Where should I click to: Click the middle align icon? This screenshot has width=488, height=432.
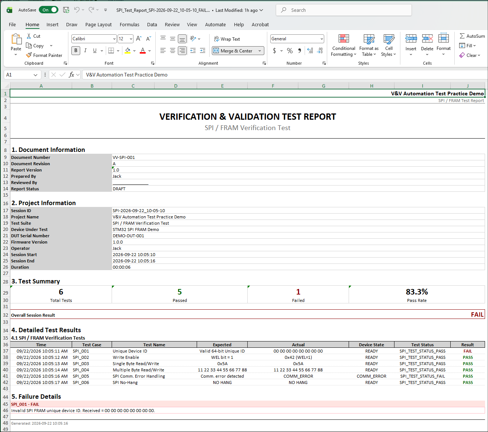pyautogui.click(x=173, y=38)
